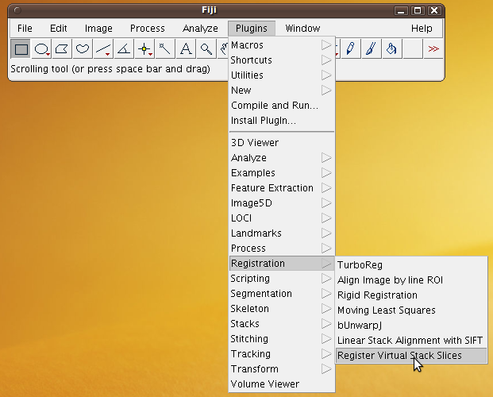Launch 3D Viewer from Plugins menu
Screen dimensions: 493x397
(x=281, y=142)
